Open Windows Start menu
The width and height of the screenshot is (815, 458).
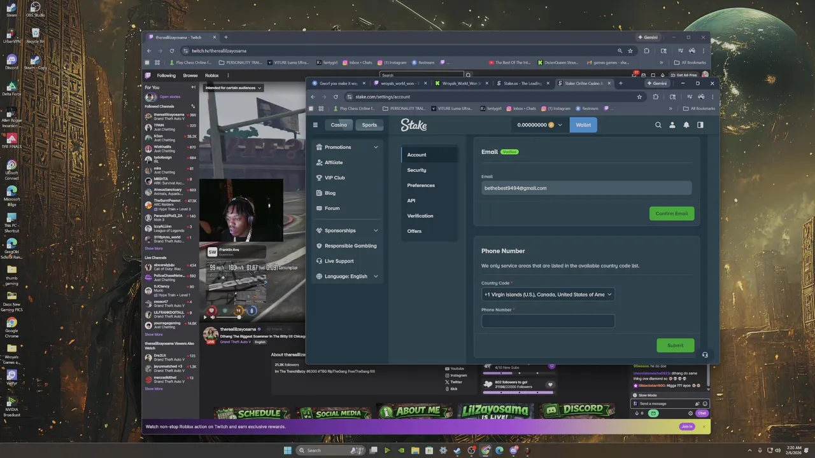[288, 450]
